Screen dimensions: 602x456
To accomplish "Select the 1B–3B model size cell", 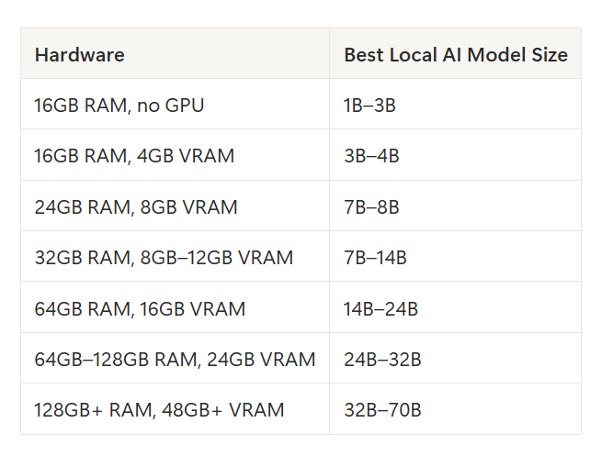I will tap(455, 105).
